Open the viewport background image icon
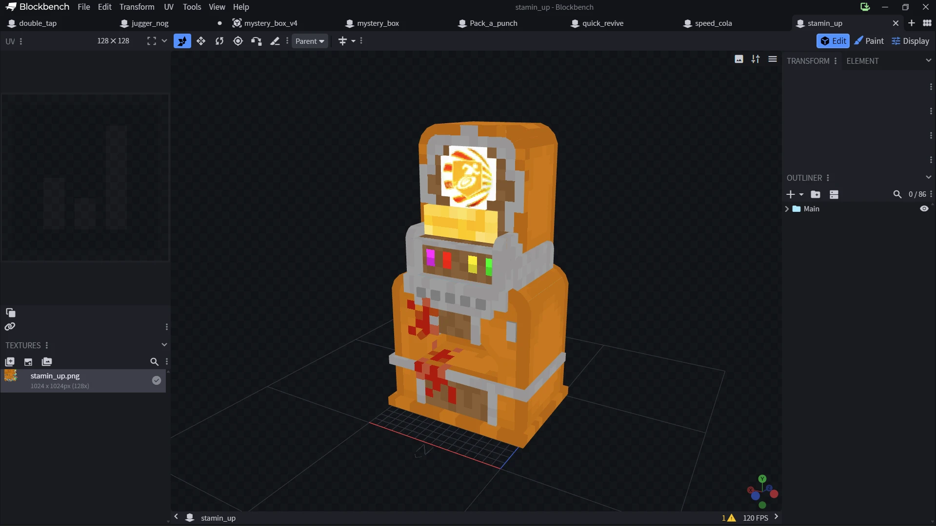The height and width of the screenshot is (526, 936). (x=739, y=59)
